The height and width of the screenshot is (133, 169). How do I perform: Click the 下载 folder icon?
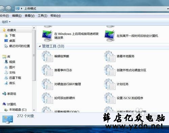click(6, 36)
